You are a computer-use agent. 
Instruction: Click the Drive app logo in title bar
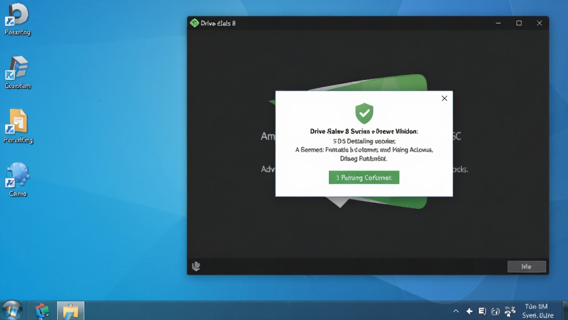[x=194, y=23]
